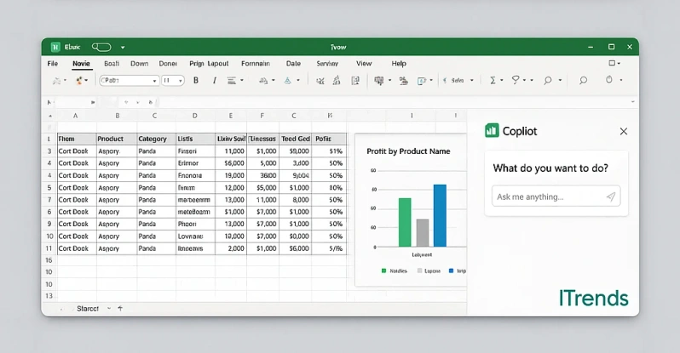Close the Copilot panel
The height and width of the screenshot is (353, 680).
623,131
